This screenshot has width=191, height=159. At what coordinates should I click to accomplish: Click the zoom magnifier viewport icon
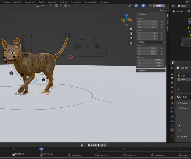(131, 29)
